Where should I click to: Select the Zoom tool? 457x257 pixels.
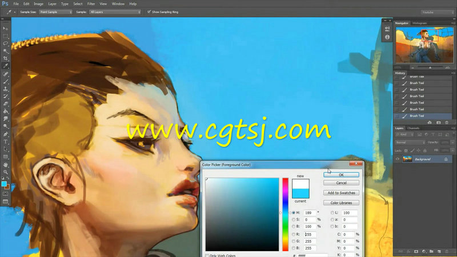tap(5, 172)
